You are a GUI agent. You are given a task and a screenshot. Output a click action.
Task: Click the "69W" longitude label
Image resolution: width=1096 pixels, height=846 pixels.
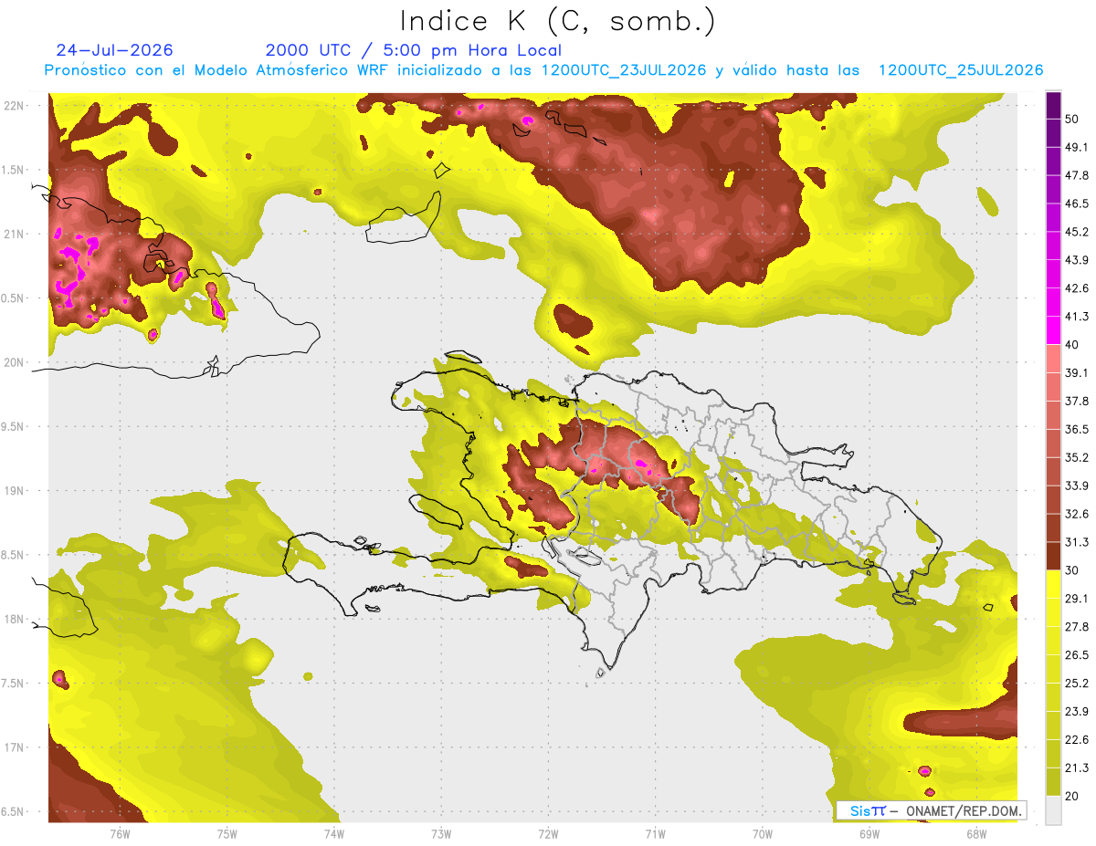[x=869, y=833]
